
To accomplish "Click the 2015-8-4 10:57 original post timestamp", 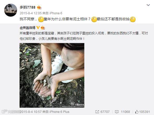I will click(x=31, y=112).
